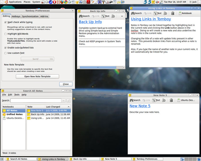Screen dimensions: 201x161
Task: Select New Note 5 row in notes list
Action: click(49, 110)
